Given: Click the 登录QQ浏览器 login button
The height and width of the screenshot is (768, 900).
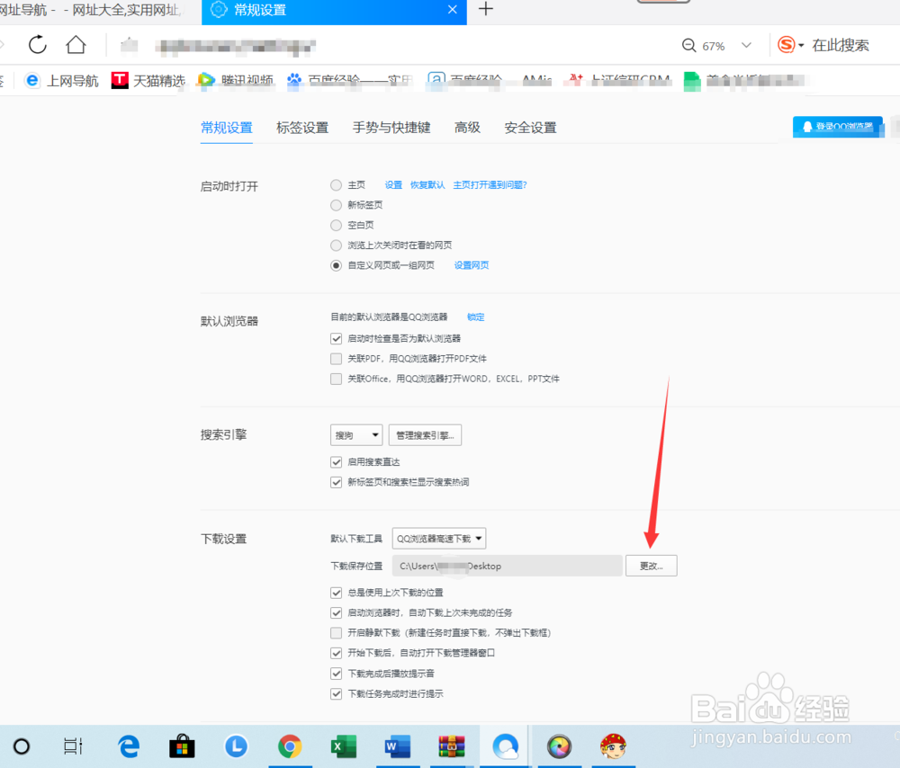Looking at the screenshot, I should pyautogui.click(x=838, y=127).
